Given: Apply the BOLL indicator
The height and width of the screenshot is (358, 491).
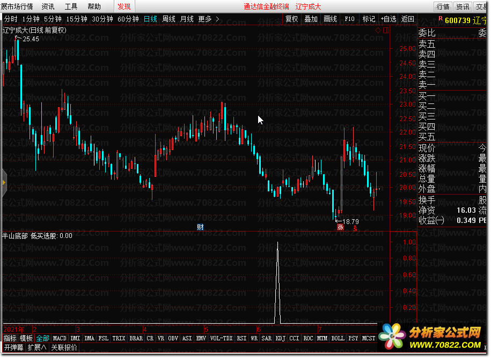Looking at the screenshot, I should pos(338,338).
